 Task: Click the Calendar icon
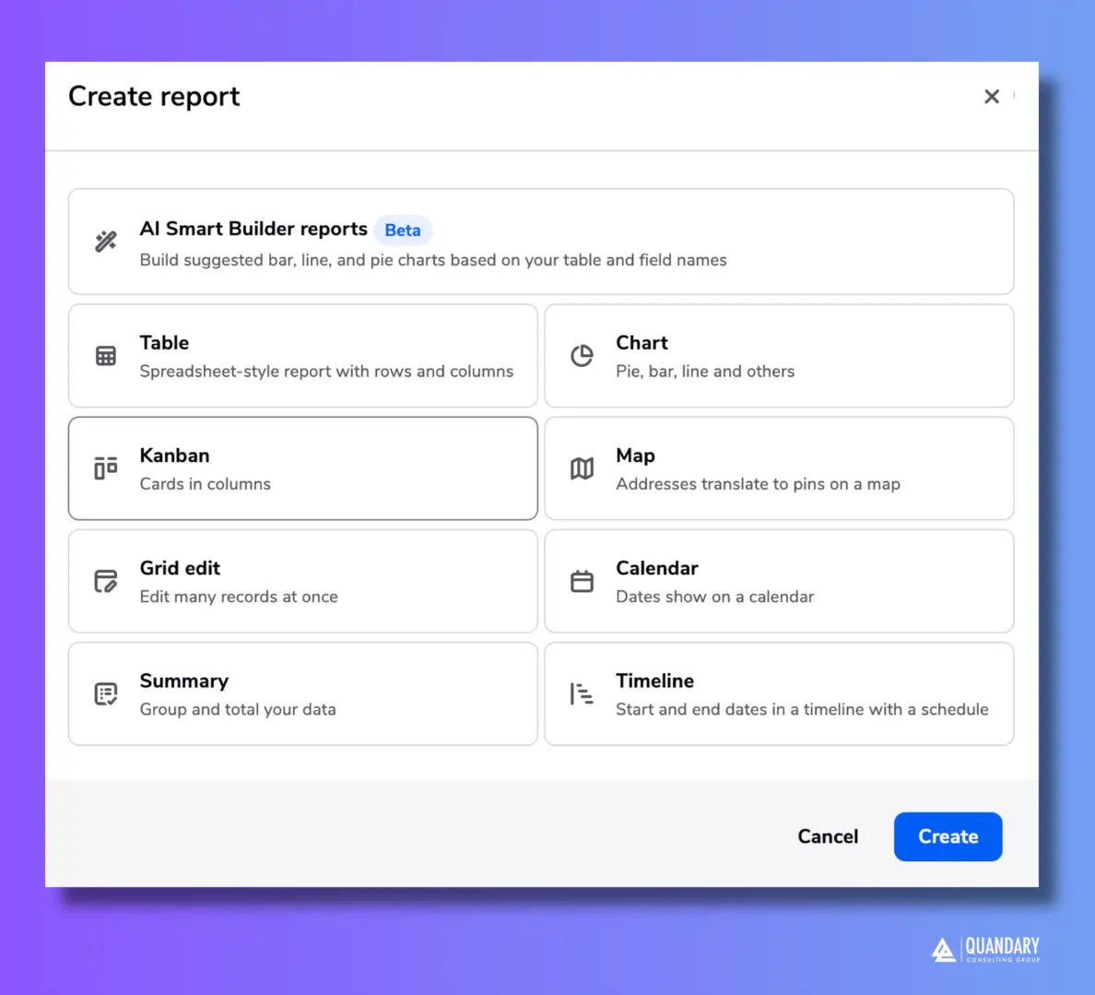point(582,581)
